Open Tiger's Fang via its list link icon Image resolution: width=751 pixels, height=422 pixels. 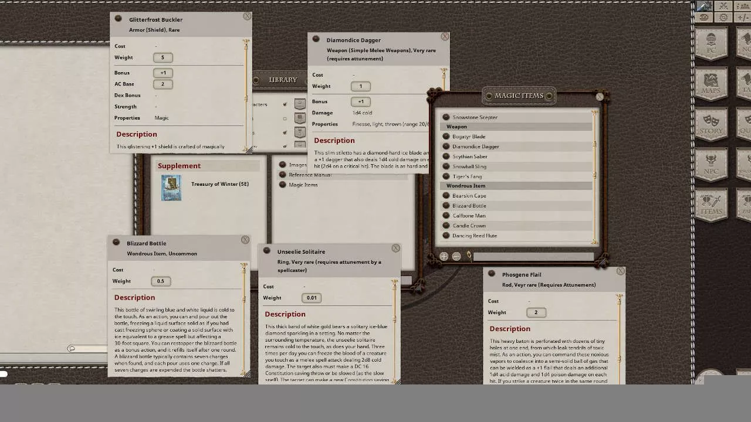click(446, 176)
